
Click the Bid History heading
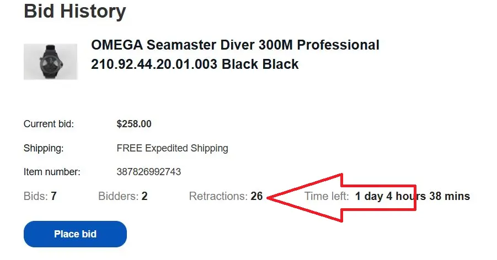coord(75,11)
